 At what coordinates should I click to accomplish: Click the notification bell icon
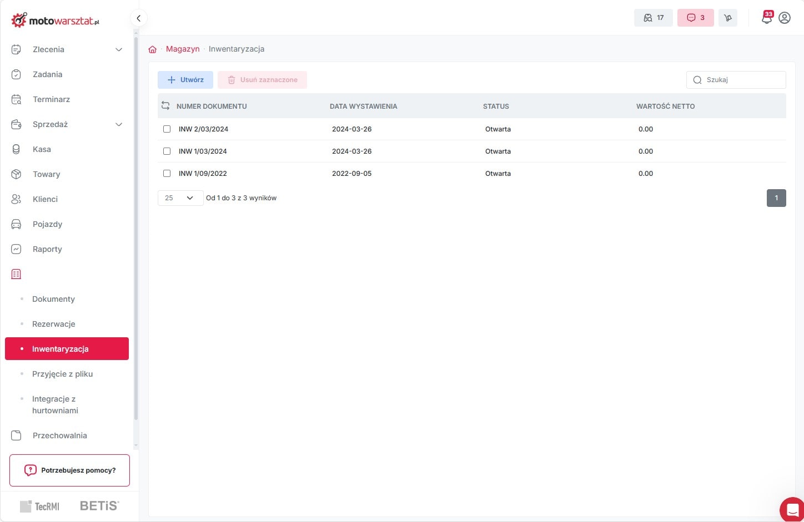767,18
